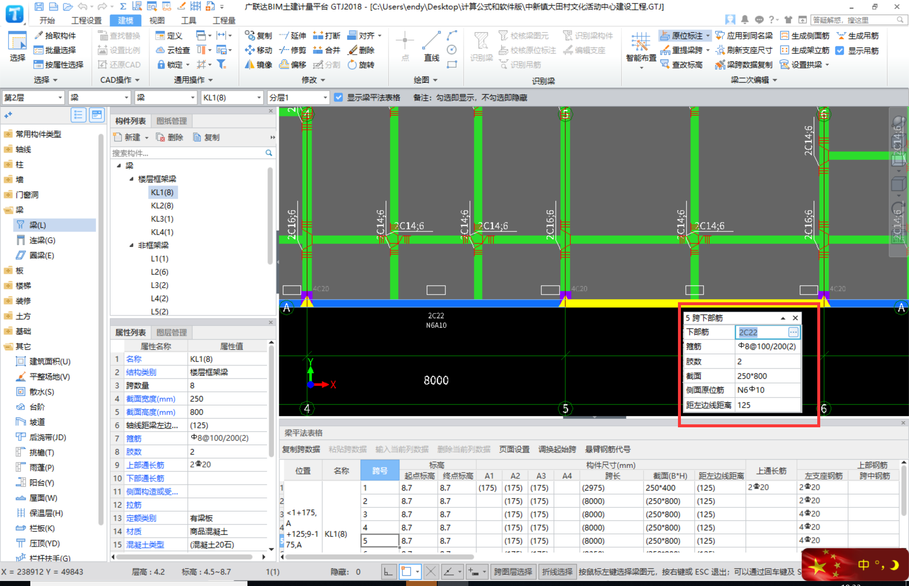909x586 pixels.
Task: Select the 拾取构件 pick component tool
Action: (x=55, y=36)
